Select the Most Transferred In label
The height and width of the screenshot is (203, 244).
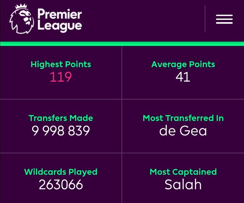(x=183, y=118)
